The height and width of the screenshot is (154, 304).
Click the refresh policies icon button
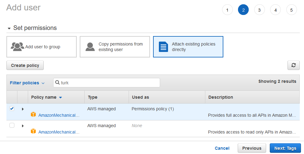(x=293, y=65)
